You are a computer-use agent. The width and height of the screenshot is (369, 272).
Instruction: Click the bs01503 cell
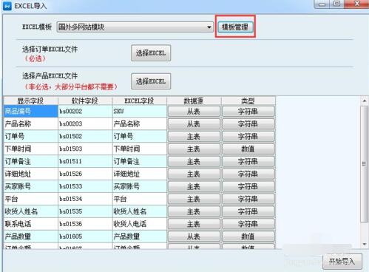click(85, 149)
